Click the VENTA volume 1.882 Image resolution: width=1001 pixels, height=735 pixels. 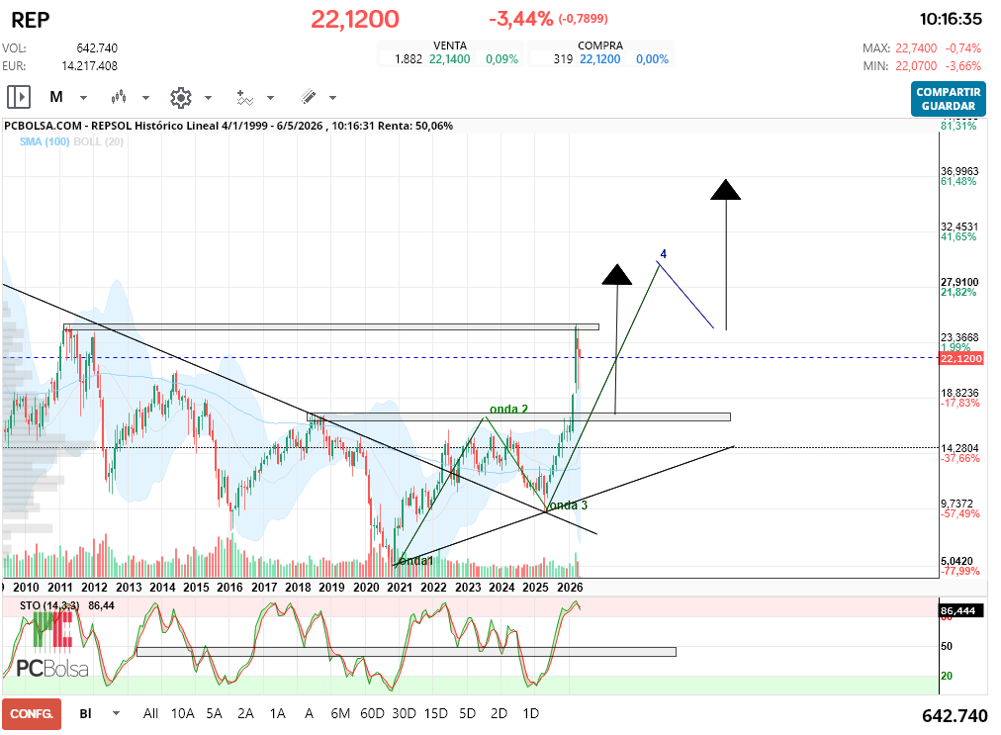(x=409, y=59)
